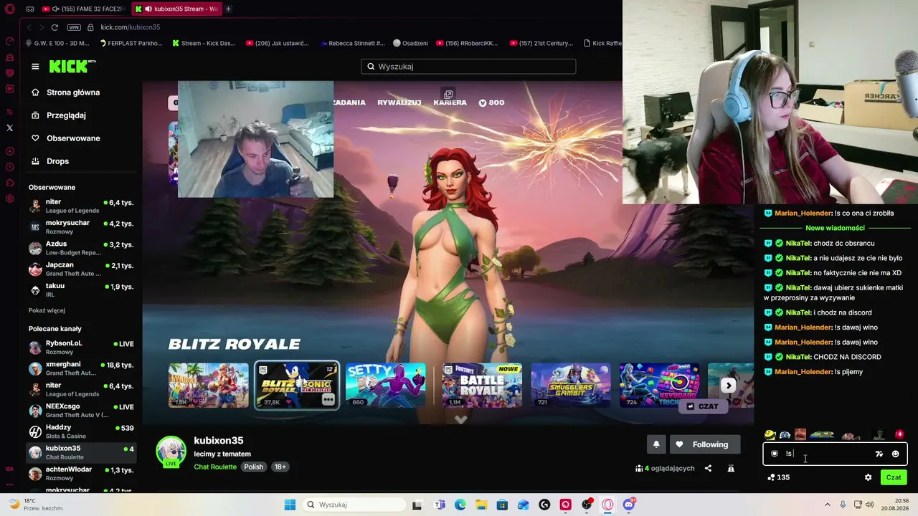918x516 pixels.
Task: Open followed channel mokrysuchar Rozmowy
Action: coord(81,226)
